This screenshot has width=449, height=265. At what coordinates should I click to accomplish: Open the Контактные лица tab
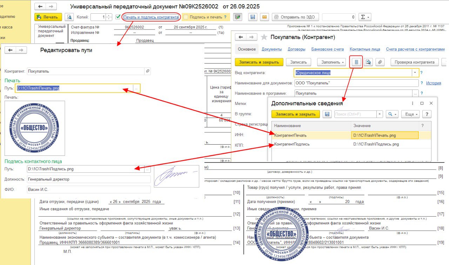click(365, 49)
